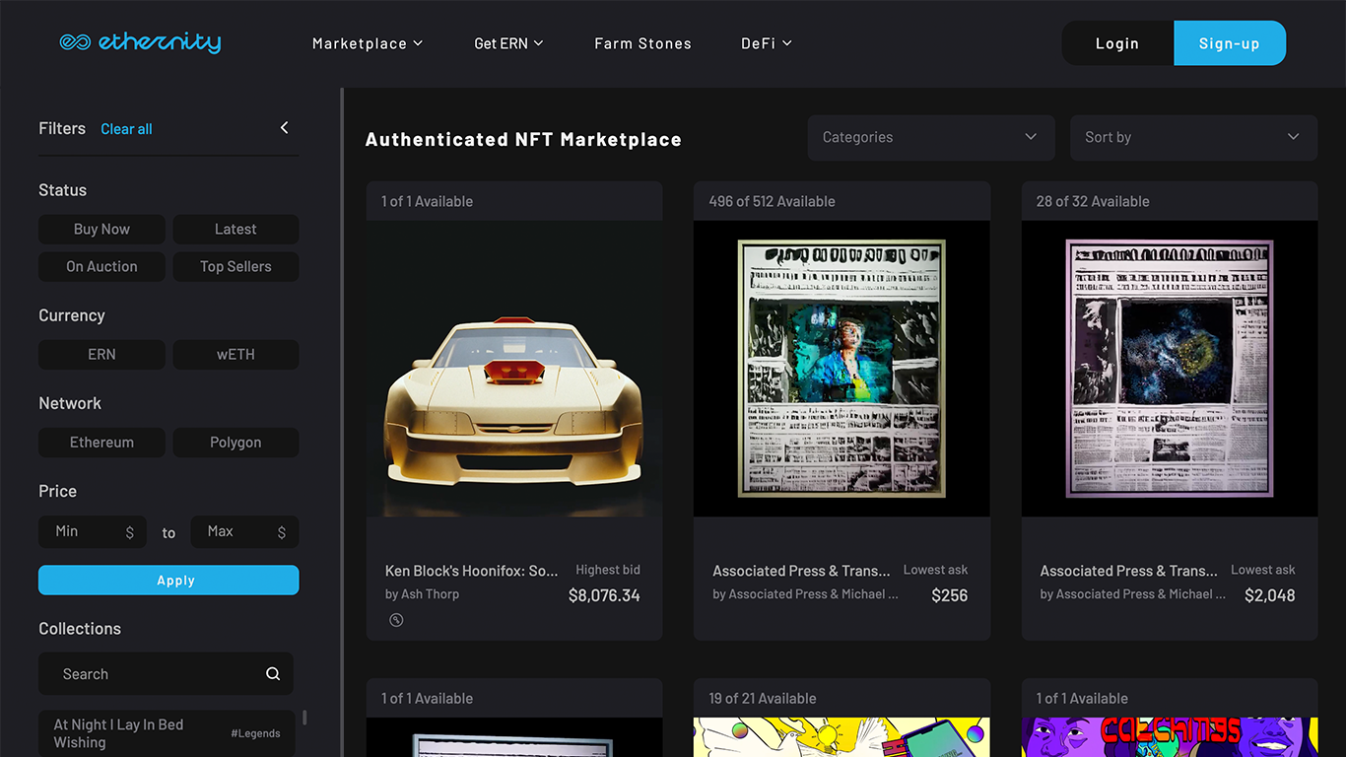Screen dimensions: 1346x757
Task: Open the Farm Stones page
Action: pos(642,43)
